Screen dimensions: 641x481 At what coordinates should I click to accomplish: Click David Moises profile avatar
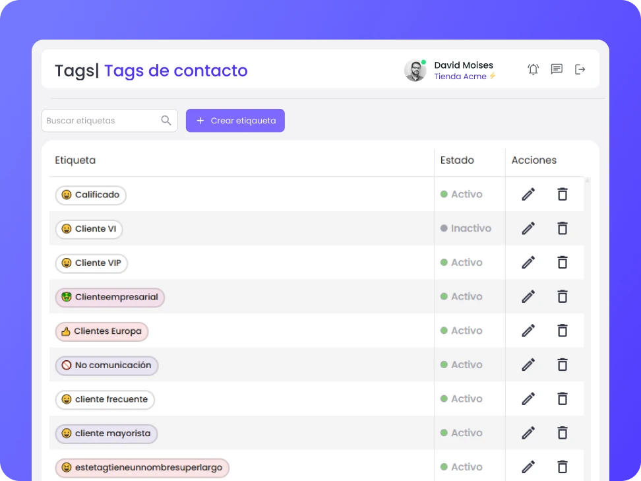[x=415, y=70]
